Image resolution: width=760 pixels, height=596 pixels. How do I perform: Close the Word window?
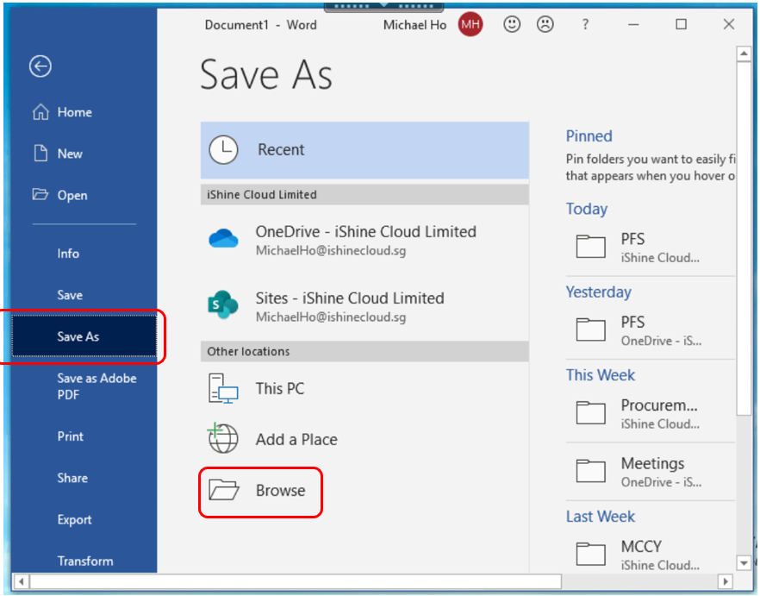click(728, 24)
